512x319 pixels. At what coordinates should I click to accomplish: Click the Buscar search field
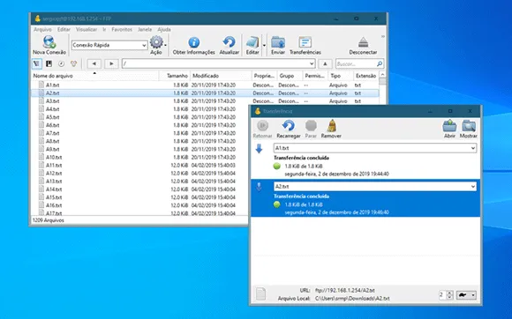coord(356,63)
